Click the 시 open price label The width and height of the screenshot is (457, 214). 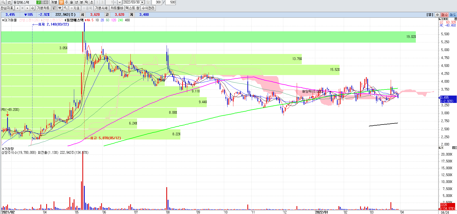tap(82, 15)
